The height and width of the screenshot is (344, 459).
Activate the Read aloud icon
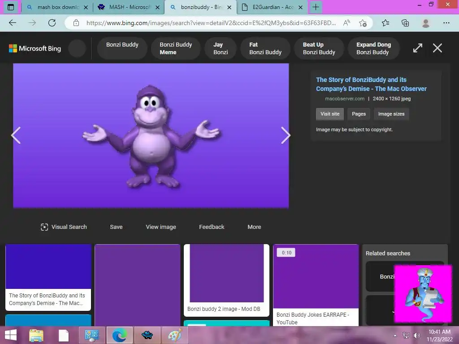346,23
